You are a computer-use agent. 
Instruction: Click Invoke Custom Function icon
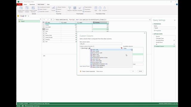pos(33,9)
